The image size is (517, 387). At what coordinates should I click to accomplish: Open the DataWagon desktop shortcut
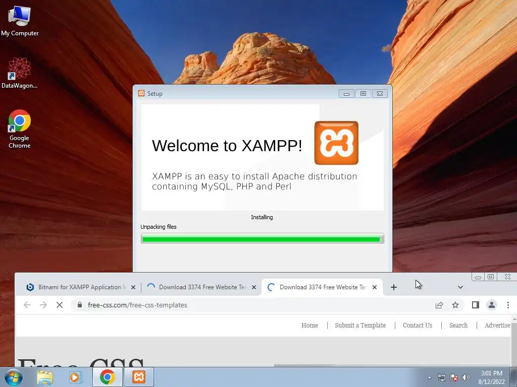(20, 73)
